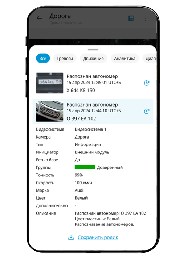Screen dimensions: 187x260
Task: Open the three-dot overflow menu
Action: (146, 18)
